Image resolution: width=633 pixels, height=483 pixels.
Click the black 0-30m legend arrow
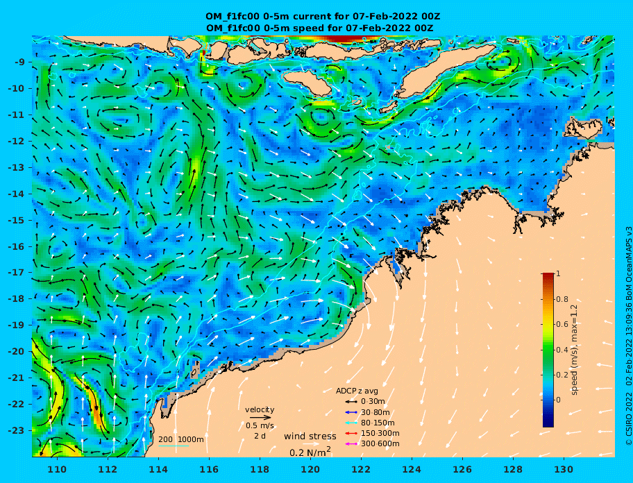(x=351, y=402)
